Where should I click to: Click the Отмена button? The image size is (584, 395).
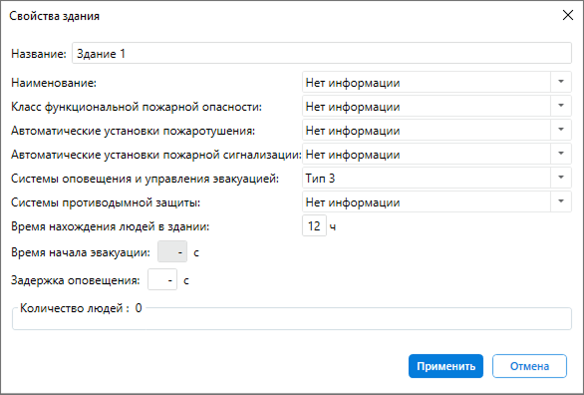click(x=529, y=366)
